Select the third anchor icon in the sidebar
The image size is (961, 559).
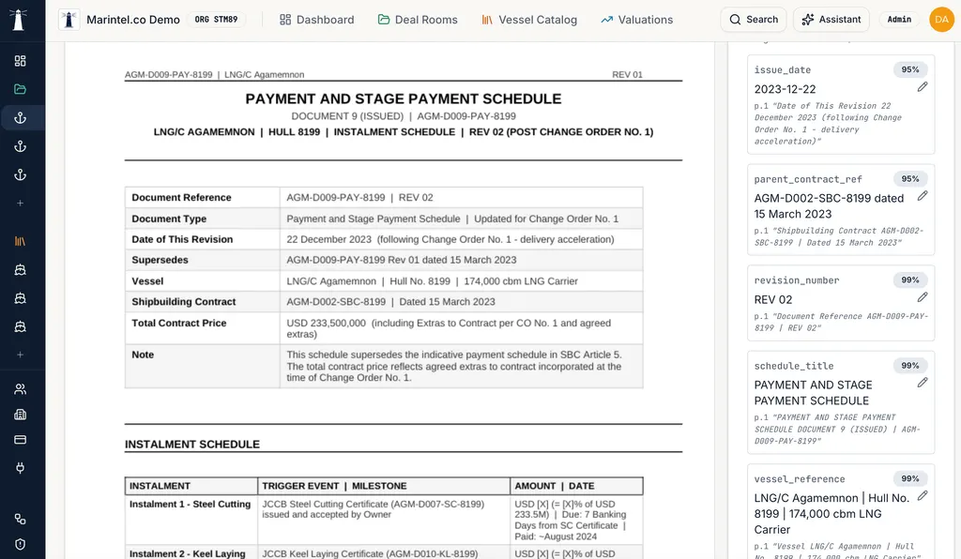click(21, 174)
